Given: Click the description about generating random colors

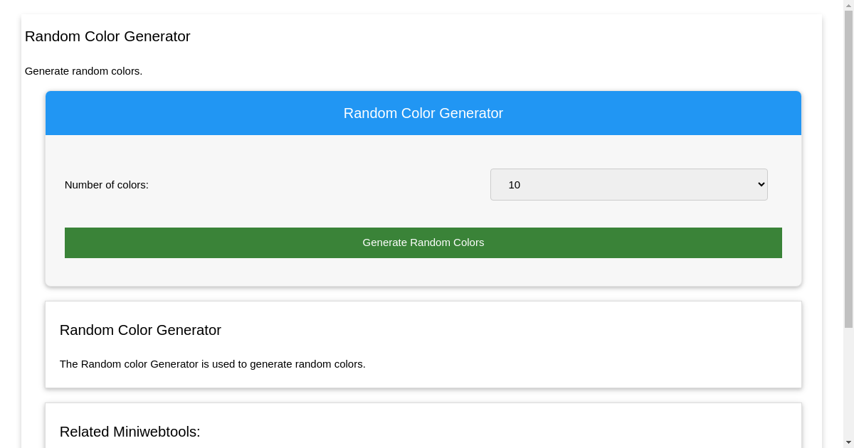Looking at the screenshot, I should coord(212,363).
